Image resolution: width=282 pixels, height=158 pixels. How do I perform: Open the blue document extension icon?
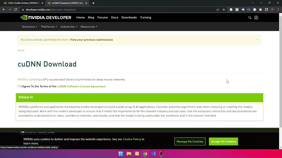tap(231, 10)
